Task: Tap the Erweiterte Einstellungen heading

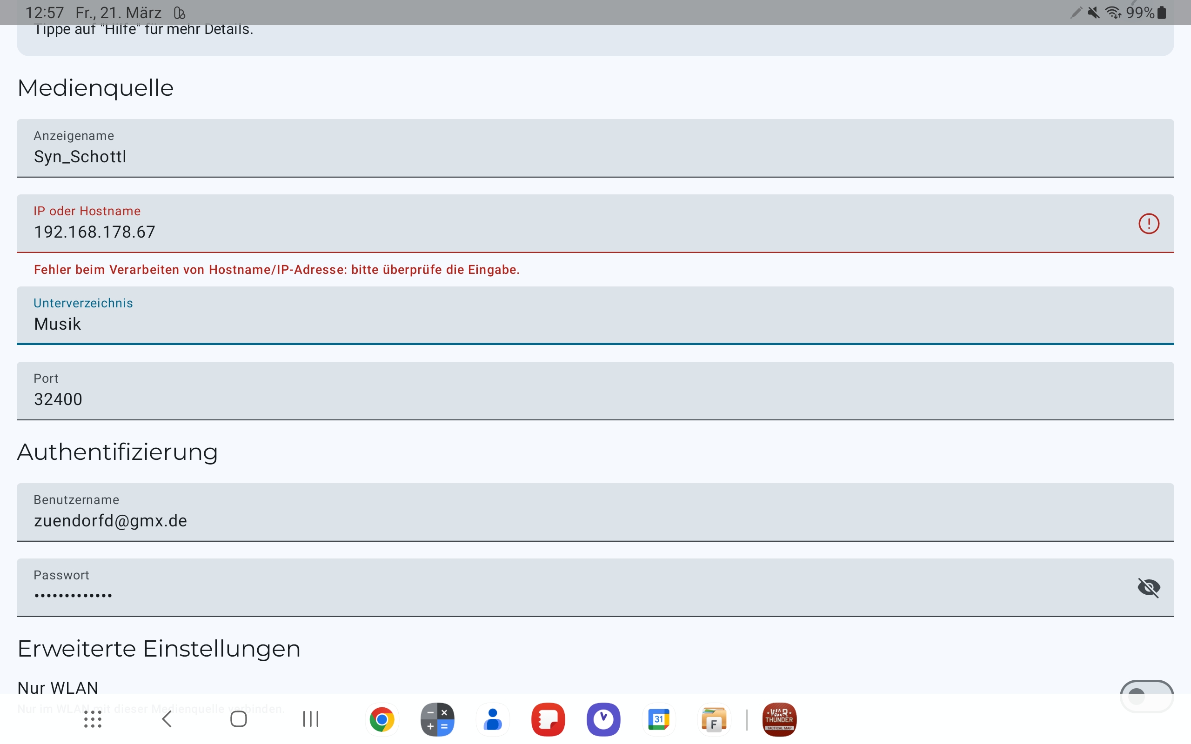Action: 159,649
